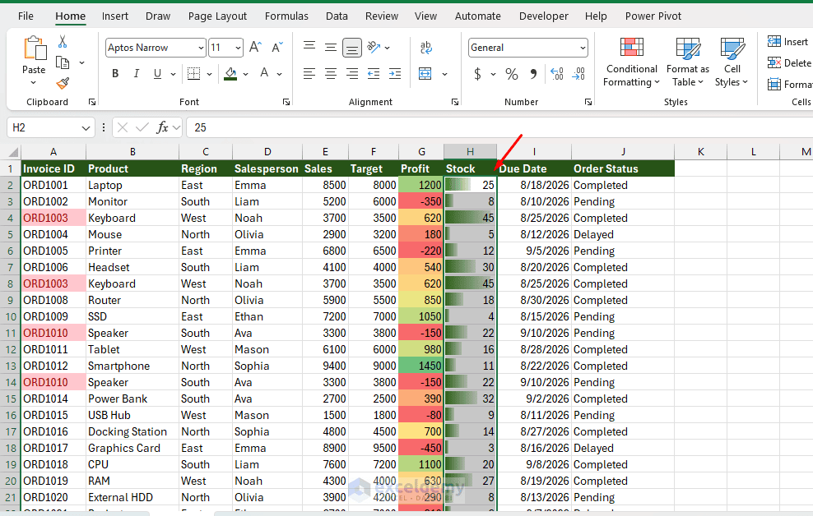Open Number group dialog launcher

[x=588, y=102]
